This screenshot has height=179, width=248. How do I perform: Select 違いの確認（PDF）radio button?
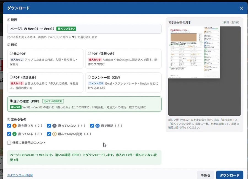11,101
